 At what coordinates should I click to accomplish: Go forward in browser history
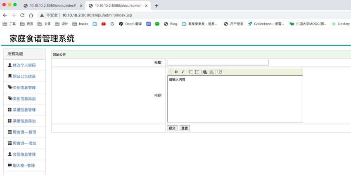pyautogui.click(x=14, y=15)
